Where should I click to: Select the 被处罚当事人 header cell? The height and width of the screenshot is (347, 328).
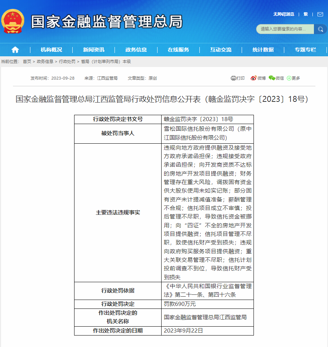118,133
